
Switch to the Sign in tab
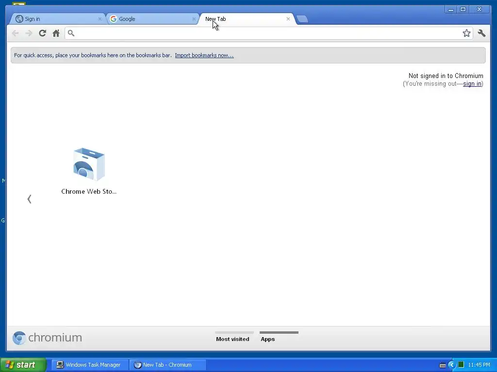[57, 19]
